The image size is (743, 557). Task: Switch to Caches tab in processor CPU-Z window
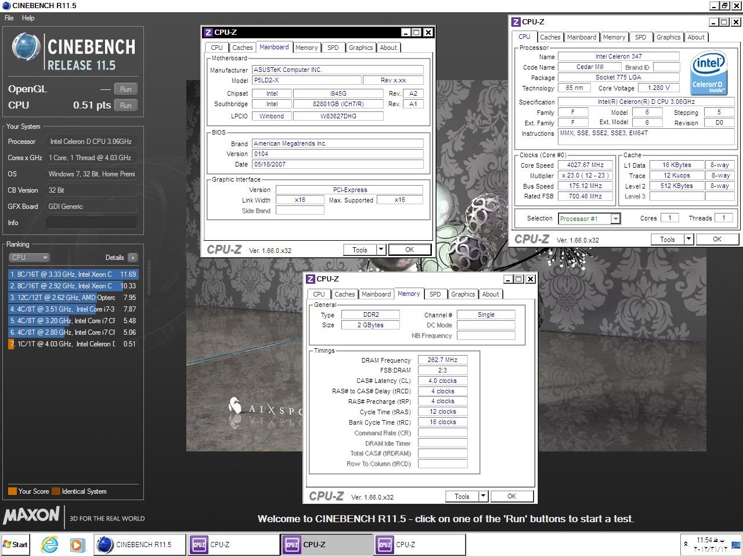[x=550, y=37]
